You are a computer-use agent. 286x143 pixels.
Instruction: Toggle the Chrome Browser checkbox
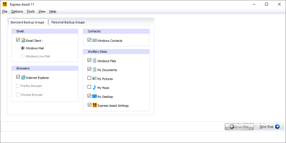click(18, 95)
